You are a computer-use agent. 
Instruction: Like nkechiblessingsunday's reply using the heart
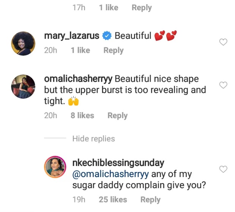click(224, 169)
